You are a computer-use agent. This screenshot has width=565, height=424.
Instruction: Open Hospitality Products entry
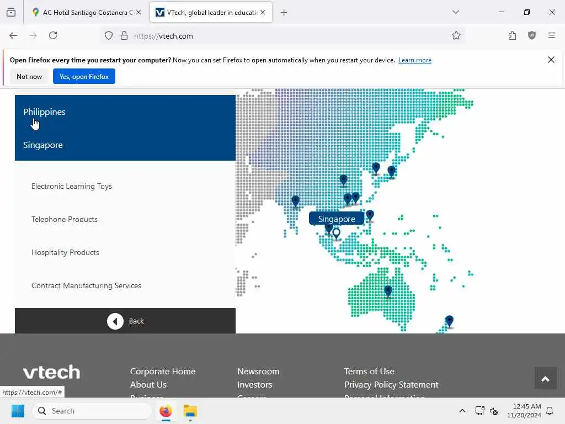click(65, 253)
